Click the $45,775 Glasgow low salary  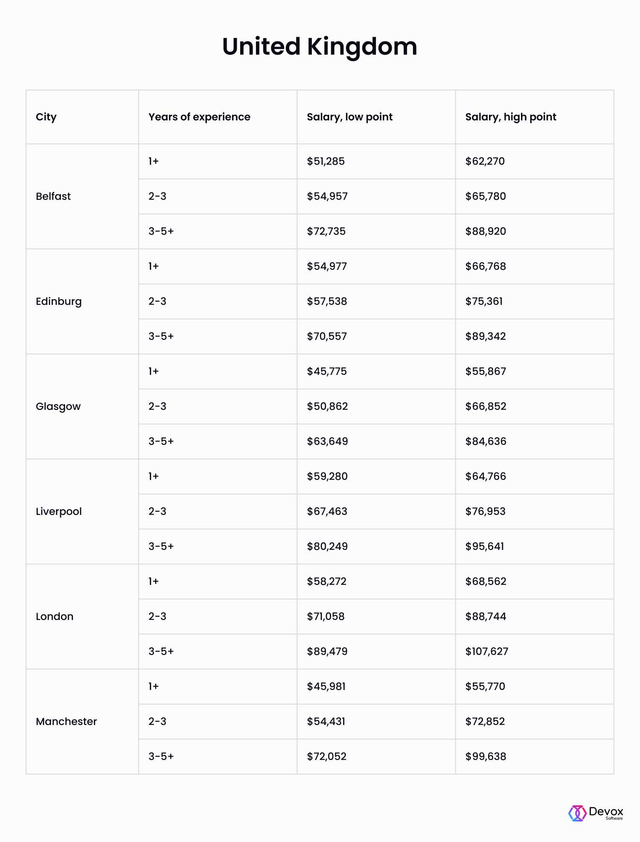327,371
